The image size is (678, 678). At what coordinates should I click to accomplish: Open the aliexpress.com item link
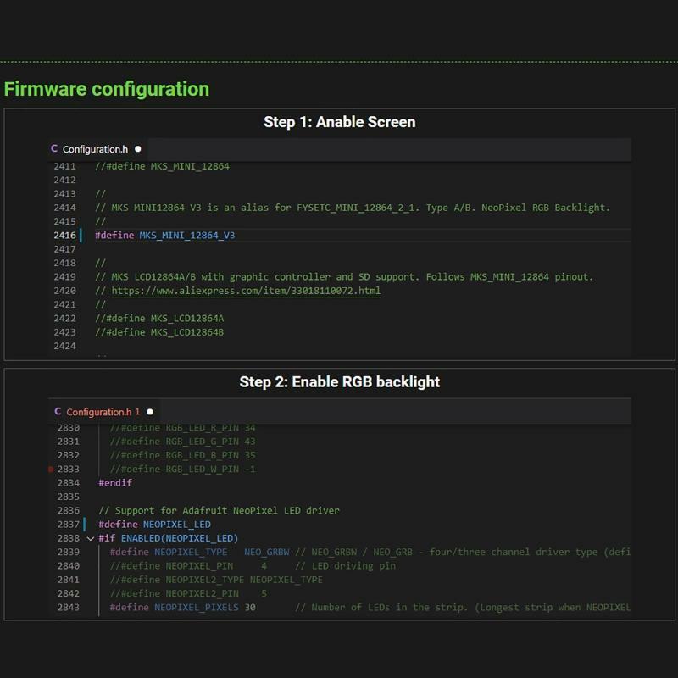click(246, 291)
